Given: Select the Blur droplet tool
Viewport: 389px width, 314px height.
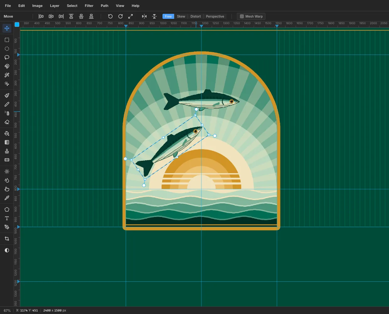Looking at the screenshot, I should (7, 180).
